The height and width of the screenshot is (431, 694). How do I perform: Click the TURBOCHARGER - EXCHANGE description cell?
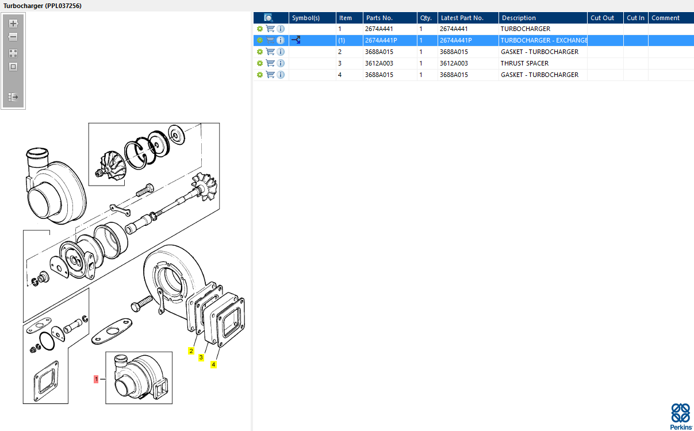(544, 40)
